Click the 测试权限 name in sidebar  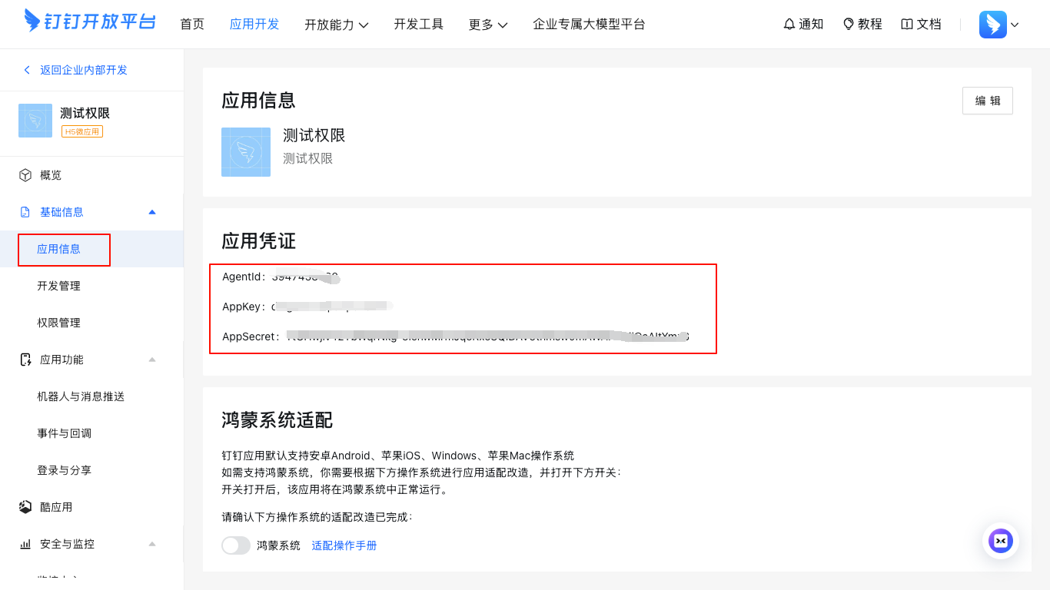(85, 113)
